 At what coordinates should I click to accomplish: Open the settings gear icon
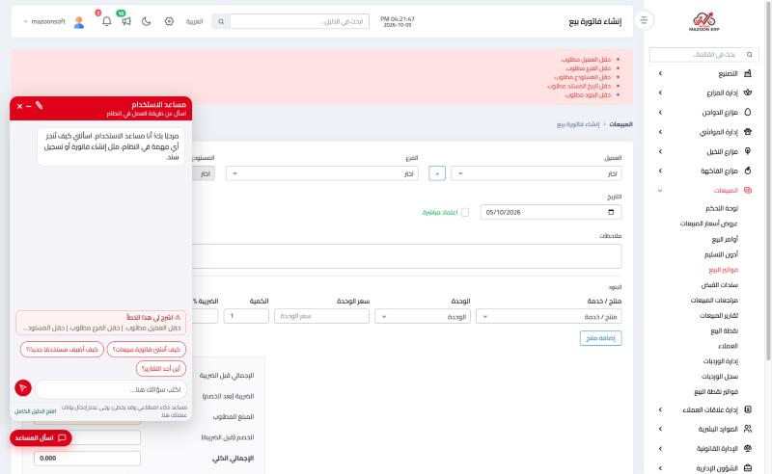[x=169, y=21]
